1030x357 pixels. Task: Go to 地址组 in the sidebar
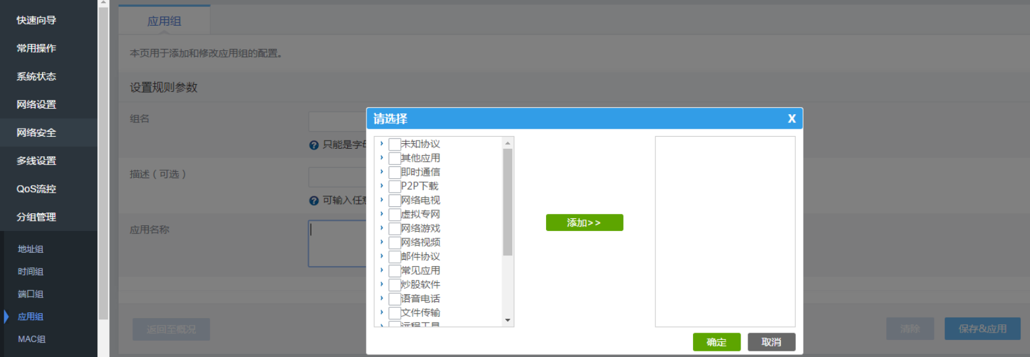point(31,249)
